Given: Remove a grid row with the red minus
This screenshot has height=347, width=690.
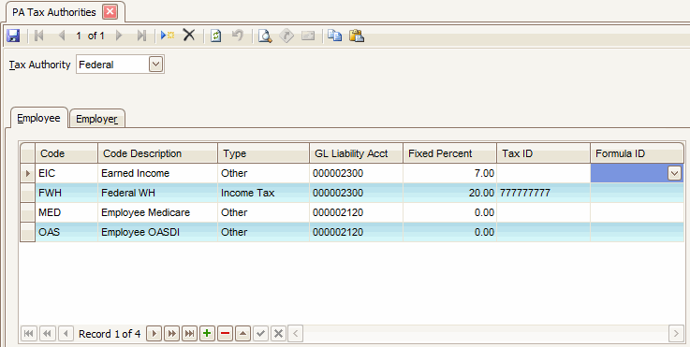Looking at the screenshot, I should click(225, 333).
